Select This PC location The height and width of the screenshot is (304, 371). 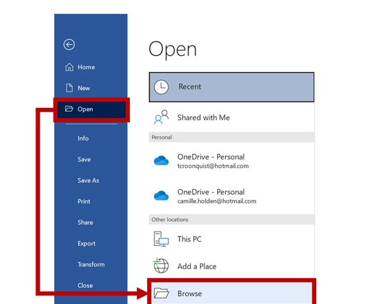232,239
